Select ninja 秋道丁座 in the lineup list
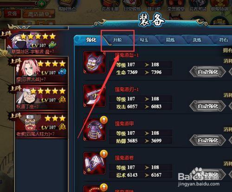 point(41,97)
